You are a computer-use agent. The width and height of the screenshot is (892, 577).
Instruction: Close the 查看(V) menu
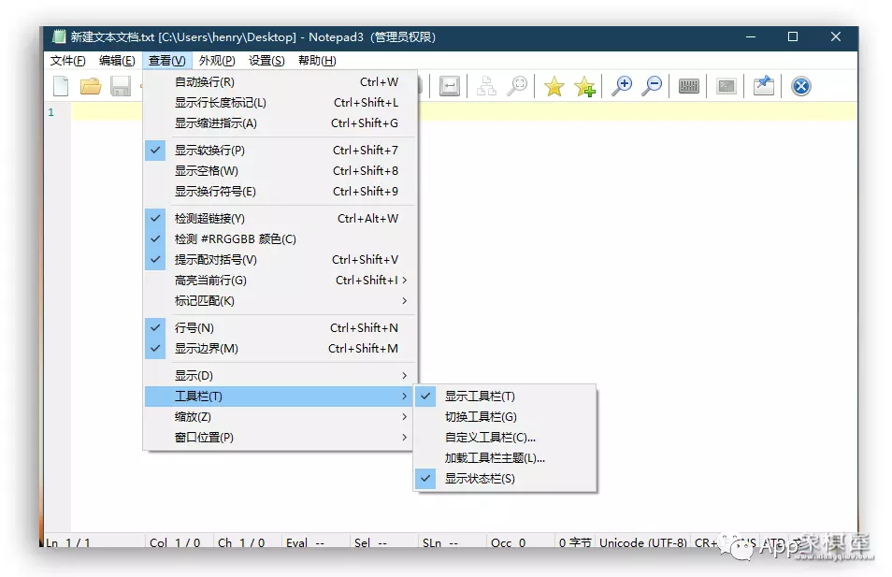pos(167,60)
